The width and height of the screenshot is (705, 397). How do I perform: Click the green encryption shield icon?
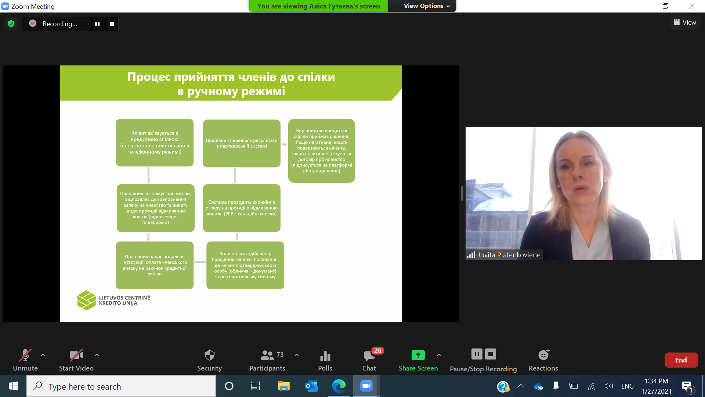[11, 24]
